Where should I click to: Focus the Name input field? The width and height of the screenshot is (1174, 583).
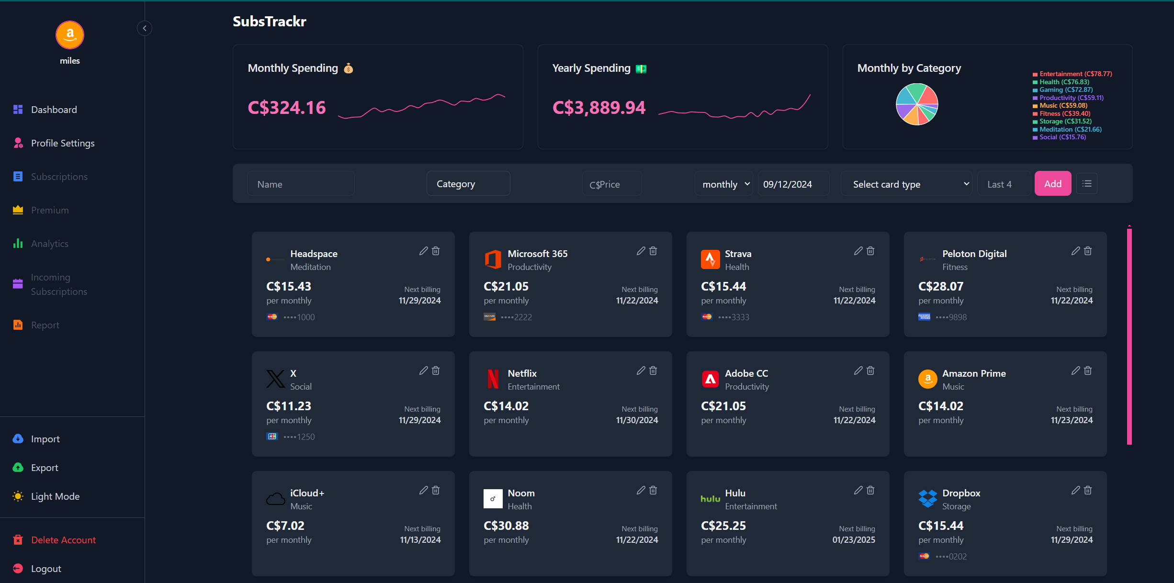(x=301, y=184)
